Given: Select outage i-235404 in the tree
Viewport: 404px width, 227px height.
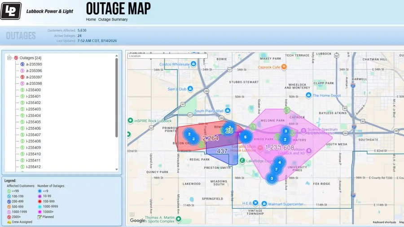Looking at the screenshot, I should click(33, 116).
